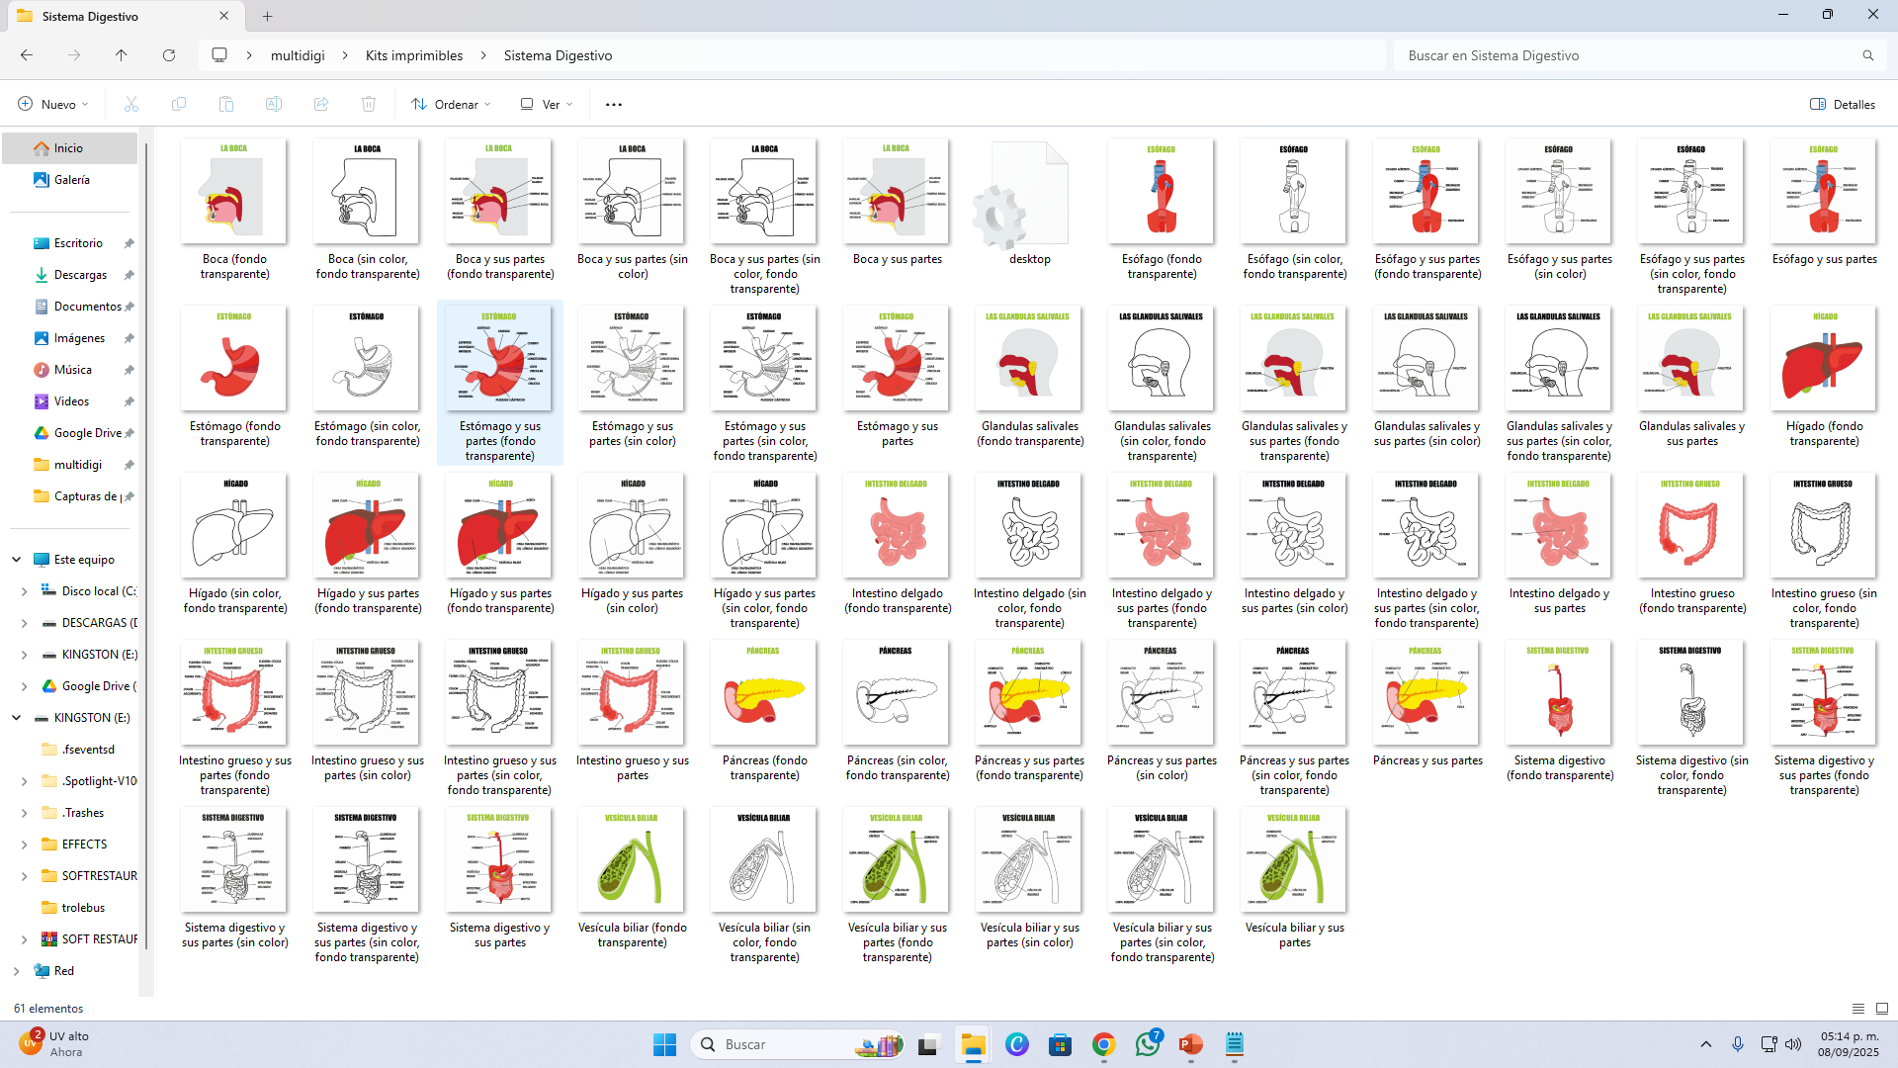1898x1068 pixels.
Task: Switch to details list view toggle
Action: point(1858,1009)
